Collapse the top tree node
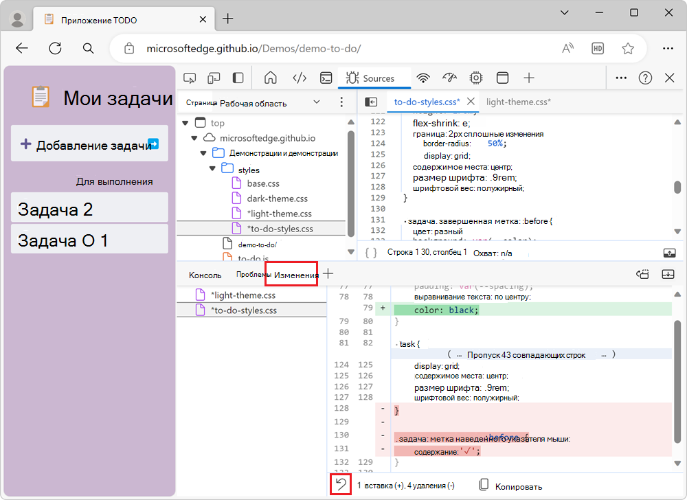Screen dimensions: 687x500 (185, 123)
